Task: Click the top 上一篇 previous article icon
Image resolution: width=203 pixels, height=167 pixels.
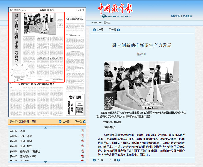Action: coord(95,29)
